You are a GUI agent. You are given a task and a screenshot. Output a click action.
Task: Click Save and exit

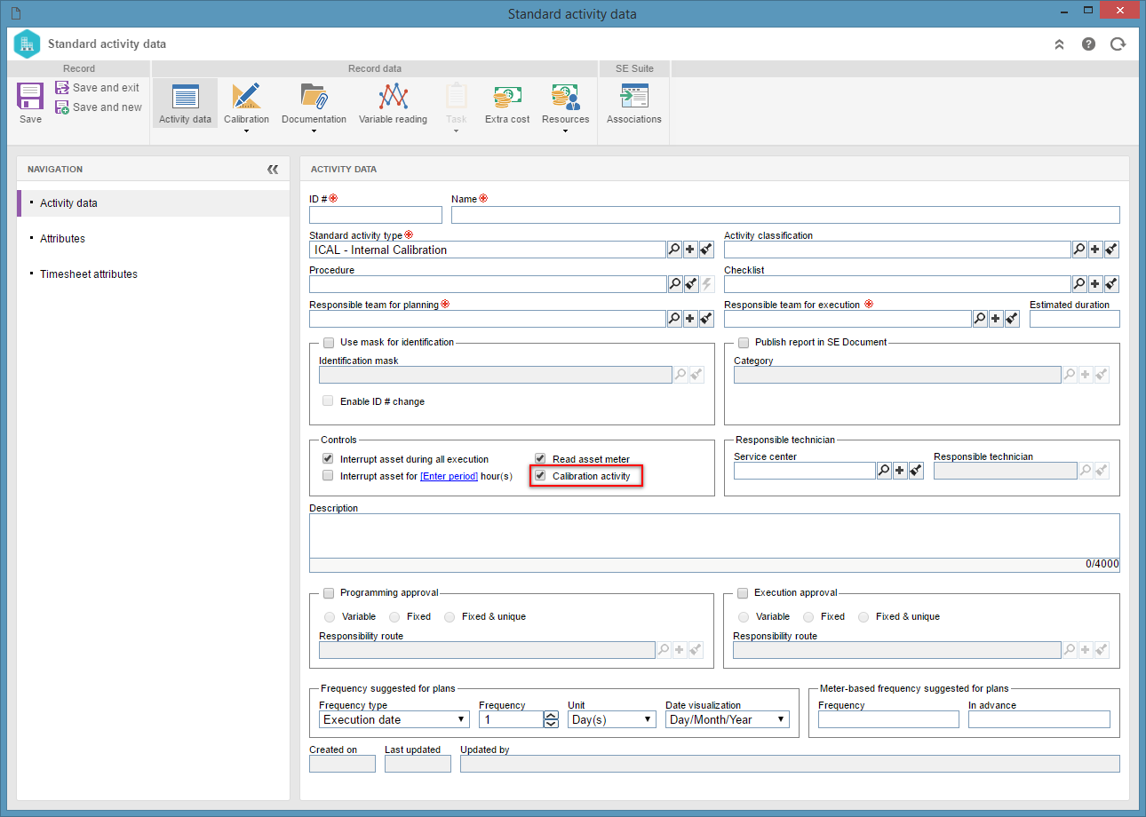pos(97,88)
